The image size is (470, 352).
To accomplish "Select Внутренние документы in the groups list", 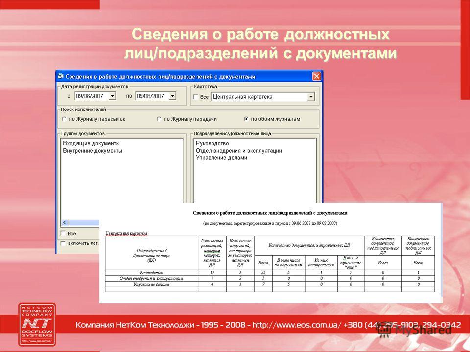I will tap(93, 151).
